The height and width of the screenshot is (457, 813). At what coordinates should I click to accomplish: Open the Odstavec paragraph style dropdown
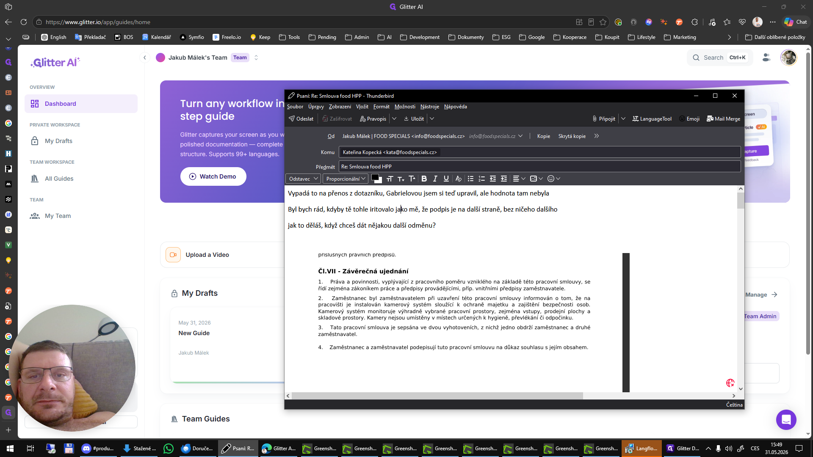click(x=303, y=179)
